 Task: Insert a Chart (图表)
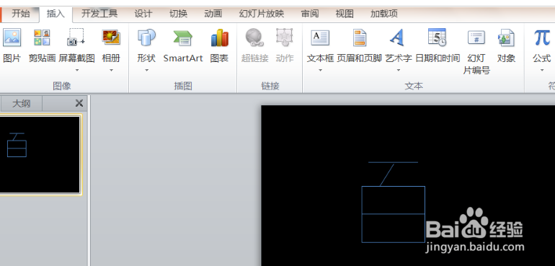[x=219, y=46]
